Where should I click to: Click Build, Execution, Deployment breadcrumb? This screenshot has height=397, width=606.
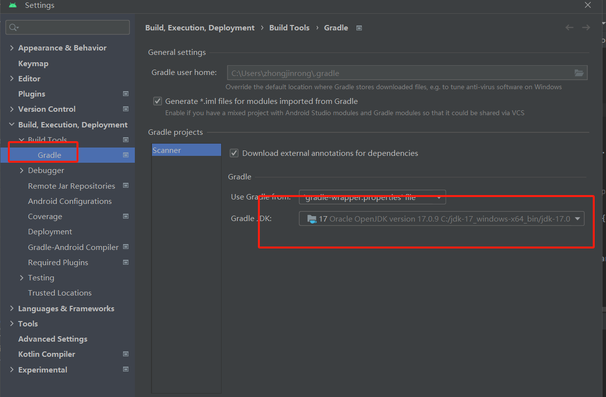coord(200,28)
